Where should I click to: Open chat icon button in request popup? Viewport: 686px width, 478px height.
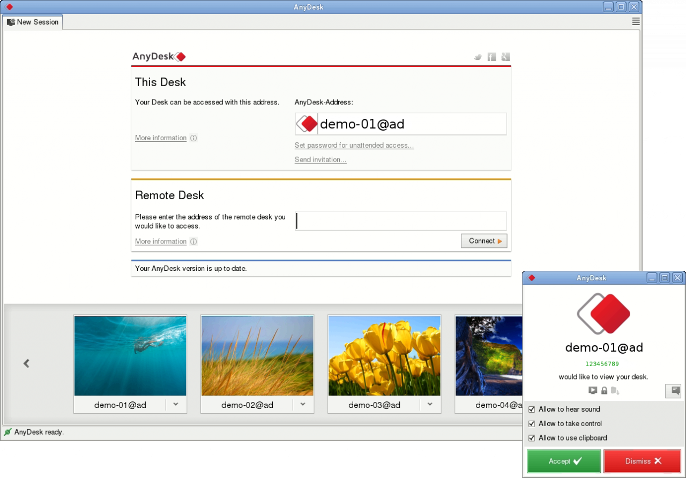673,391
